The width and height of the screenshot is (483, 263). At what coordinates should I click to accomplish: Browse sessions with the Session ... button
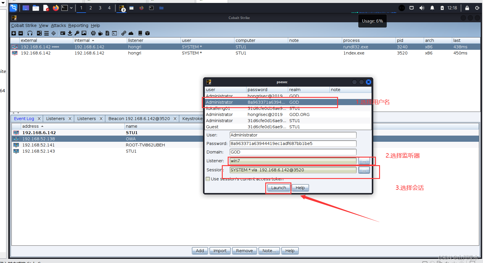point(364,170)
